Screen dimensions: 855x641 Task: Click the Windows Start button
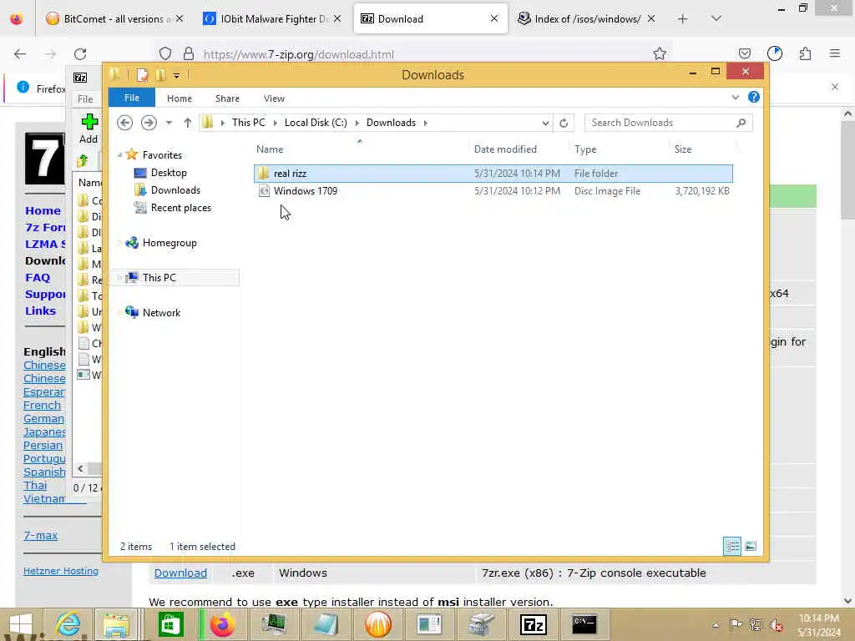[21, 624]
